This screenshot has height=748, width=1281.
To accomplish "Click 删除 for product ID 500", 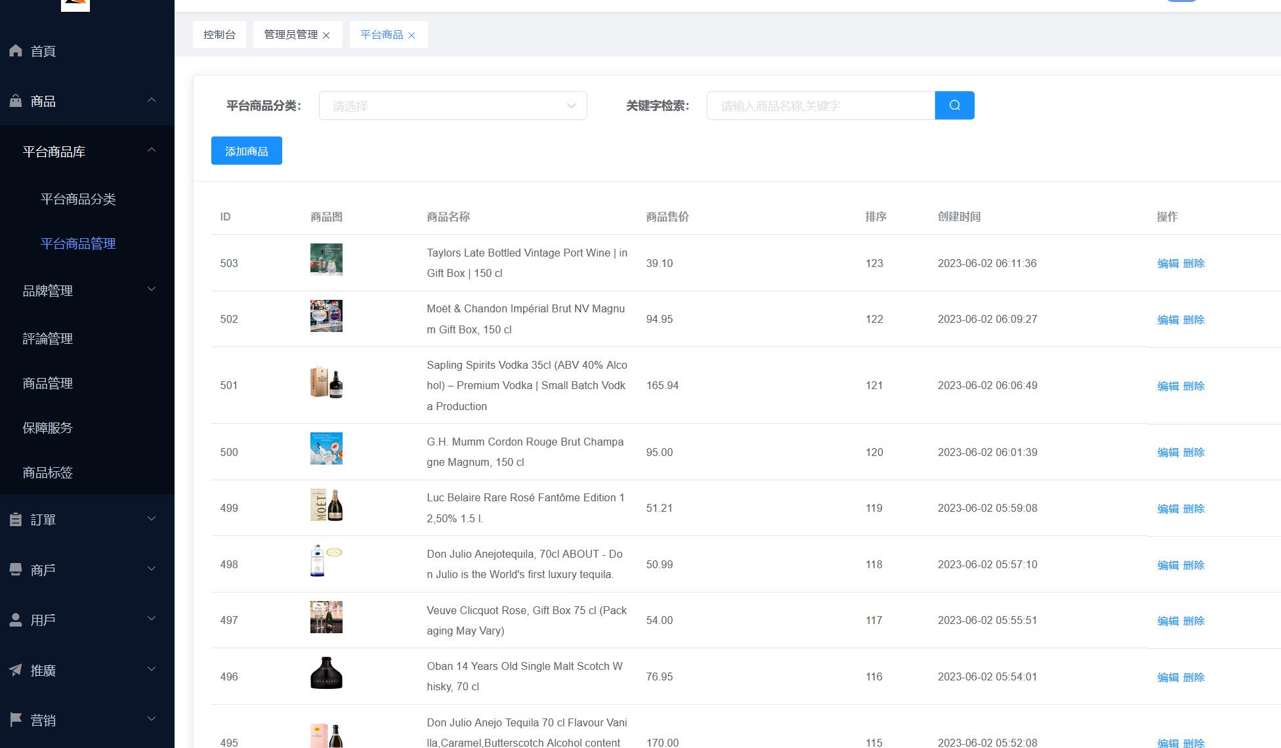I will tap(1194, 452).
